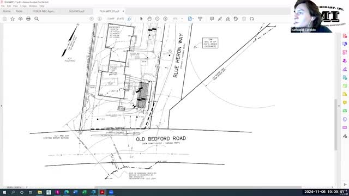This screenshot has height=196, width=349.
Task: Go to previous page arrow icon
Action: pyautogui.click(x=92, y=19)
